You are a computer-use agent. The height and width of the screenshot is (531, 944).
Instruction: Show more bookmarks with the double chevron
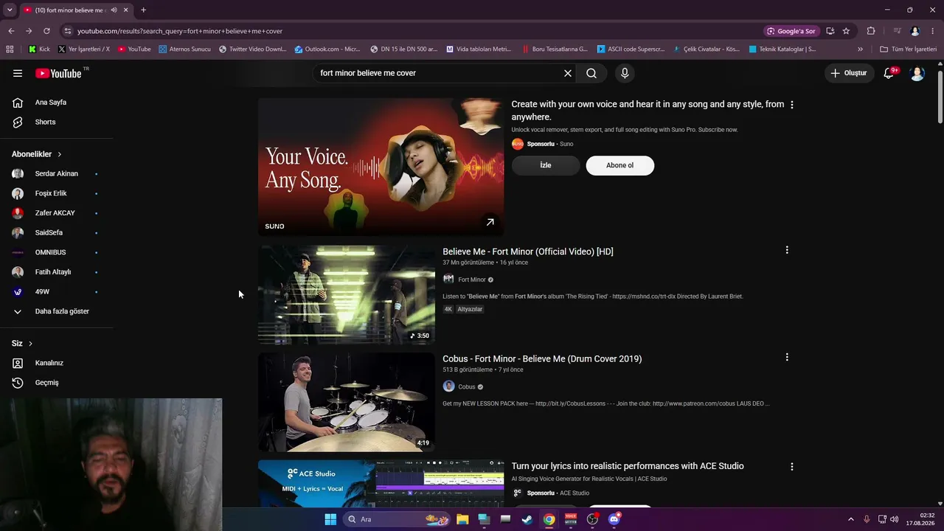(860, 49)
